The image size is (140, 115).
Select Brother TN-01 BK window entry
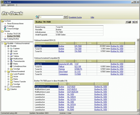tap(14, 34)
